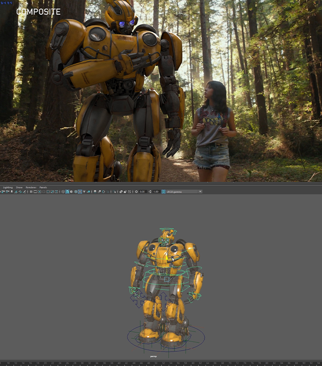Click the gamma value field 1.00
322x366 pixels.
click(x=156, y=192)
